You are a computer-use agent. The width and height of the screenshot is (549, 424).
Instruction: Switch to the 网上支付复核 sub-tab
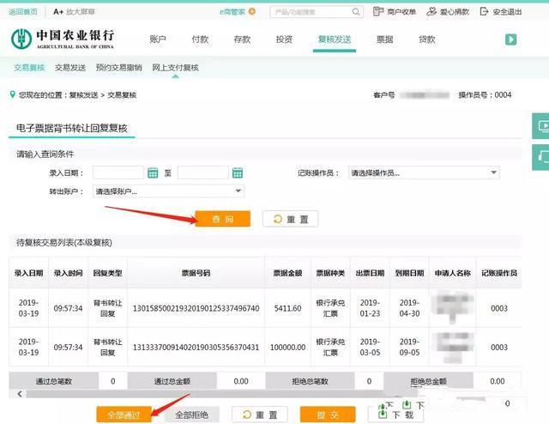[x=175, y=68]
